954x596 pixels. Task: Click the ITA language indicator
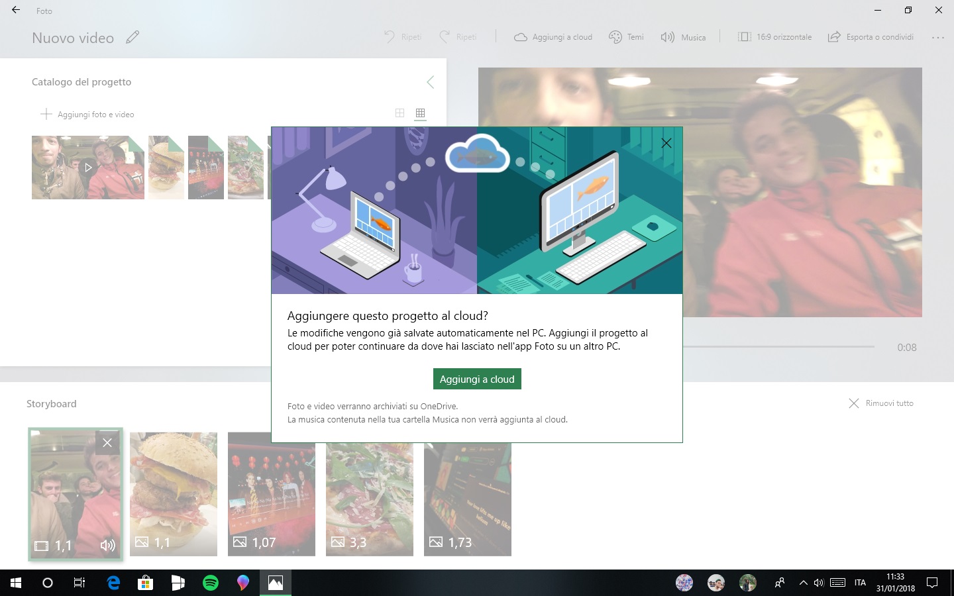(860, 583)
